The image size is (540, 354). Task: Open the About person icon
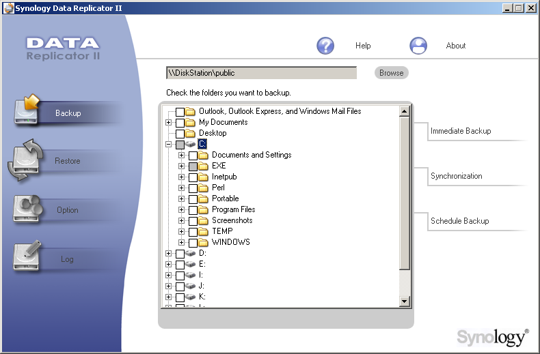click(x=418, y=46)
